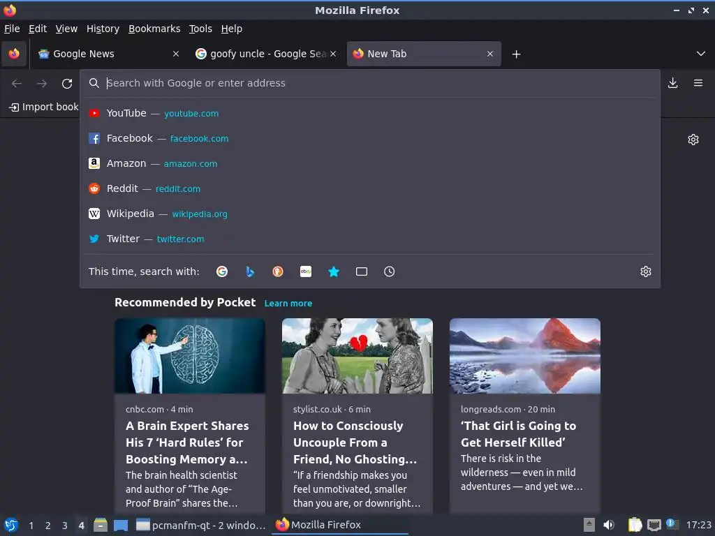The height and width of the screenshot is (536, 715).
Task: Open 'That Girl is Going to' headline
Action: click(x=519, y=434)
